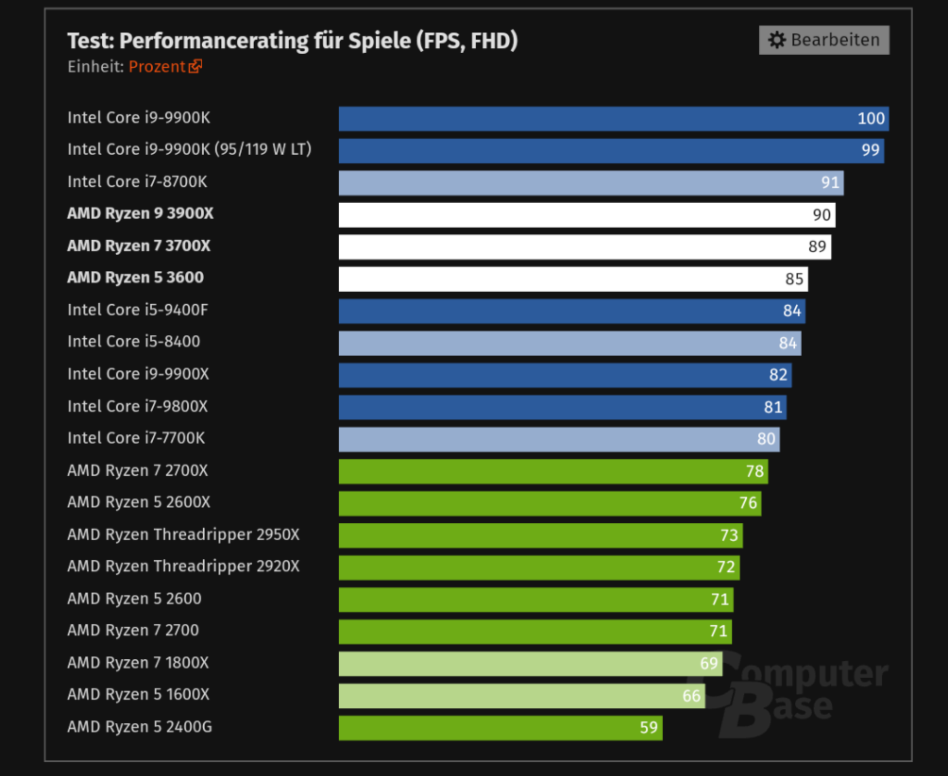Select the Threadripper 2950X label
This screenshot has width=948, height=776.
pyautogui.click(x=184, y=534)
